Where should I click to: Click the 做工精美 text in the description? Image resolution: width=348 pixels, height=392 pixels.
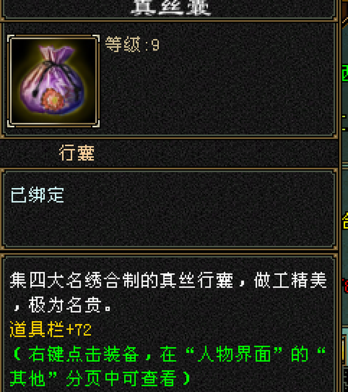tap(291, 280)
